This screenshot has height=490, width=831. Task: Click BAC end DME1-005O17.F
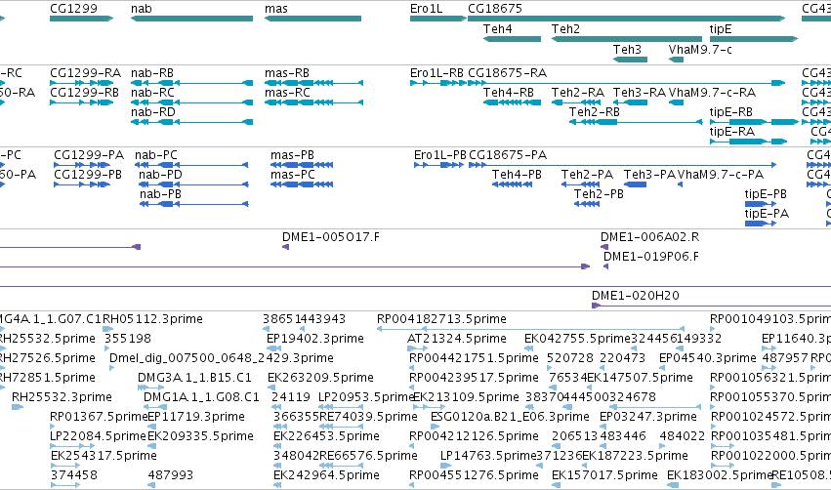point(286,247)
